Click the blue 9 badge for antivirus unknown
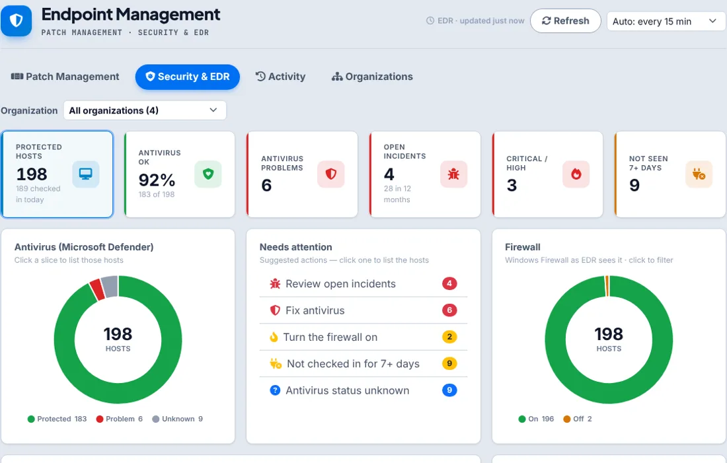 pyautogui.click(x=449, y=390)
